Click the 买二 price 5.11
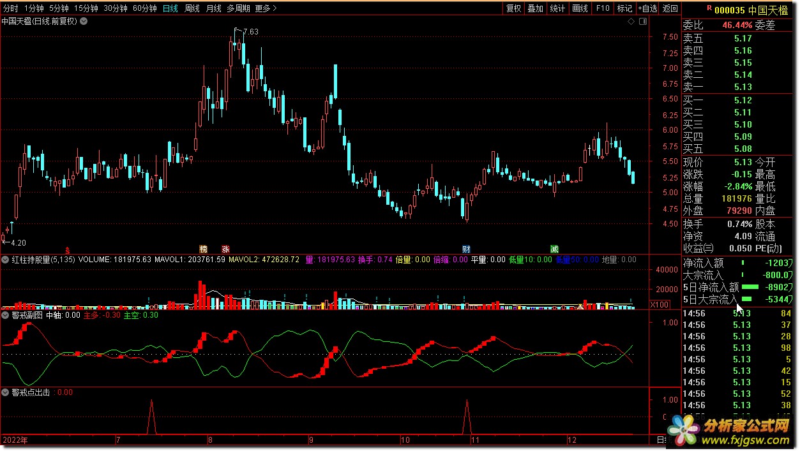This screenshot has width=800, height=451. pos(743,112)
